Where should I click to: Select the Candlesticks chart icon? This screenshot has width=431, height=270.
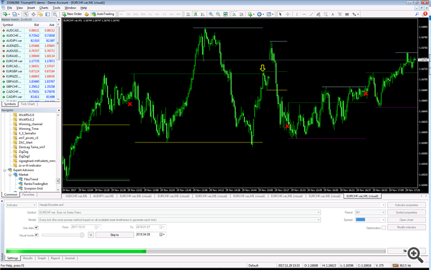coord(195,14)
